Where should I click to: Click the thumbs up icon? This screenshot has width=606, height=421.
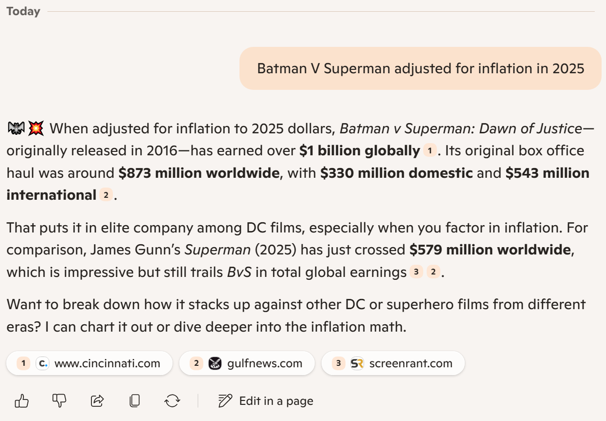22,401
